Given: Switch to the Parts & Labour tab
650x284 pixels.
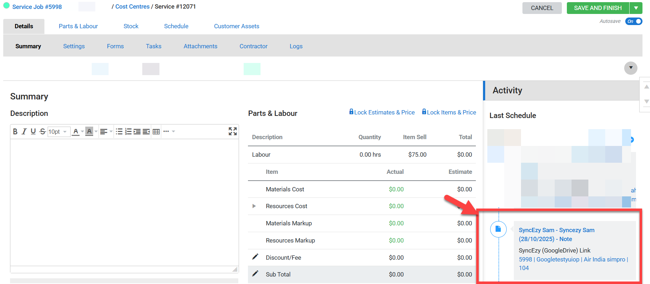Looking at the screenshot, I should click(x=78, y=26).
